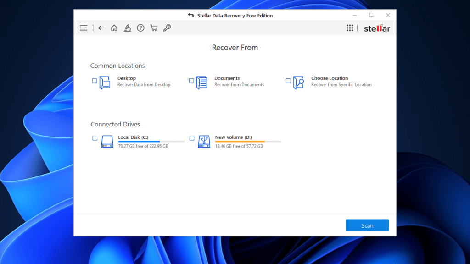
Task: Tick the Documents checkbox
Action: 191,81
